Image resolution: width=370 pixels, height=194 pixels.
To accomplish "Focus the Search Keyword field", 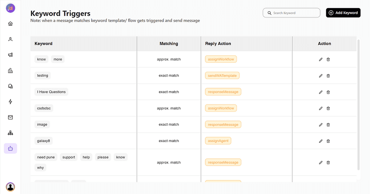I will click(x=291, y=13).
